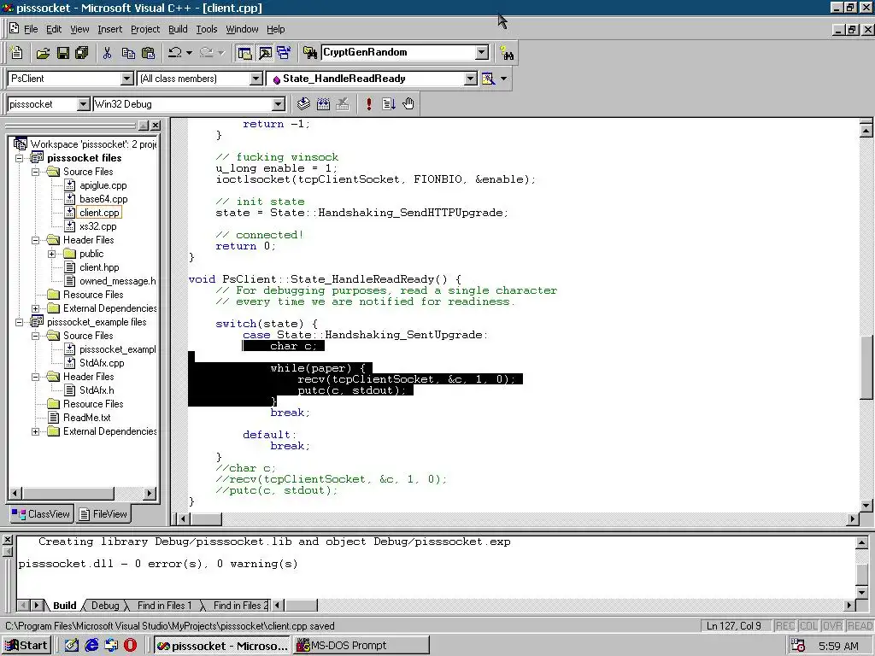
Task: Toggle the Workspace window button
Action: click(x=244, y=52)
